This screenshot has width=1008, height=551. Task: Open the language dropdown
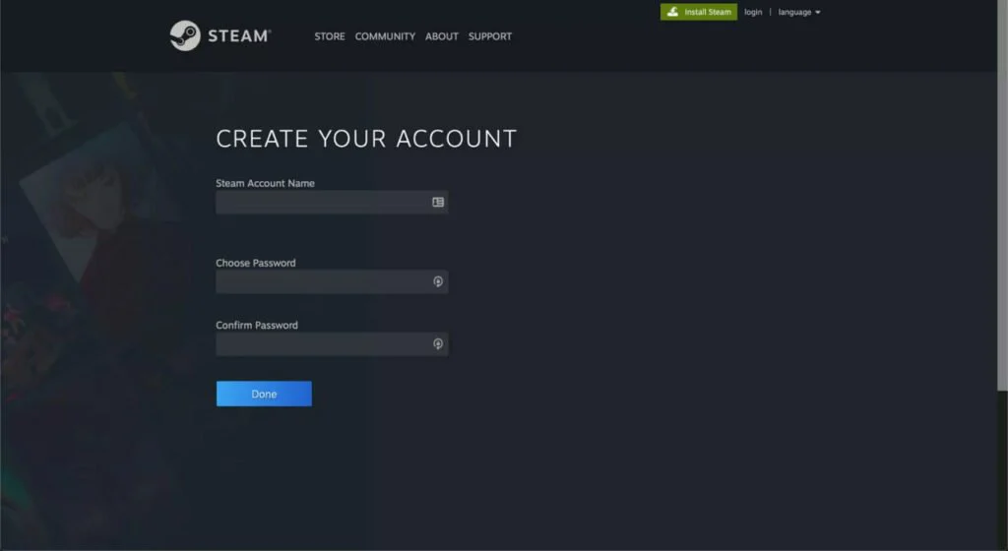pyautogui.click(x=795, y=12)
